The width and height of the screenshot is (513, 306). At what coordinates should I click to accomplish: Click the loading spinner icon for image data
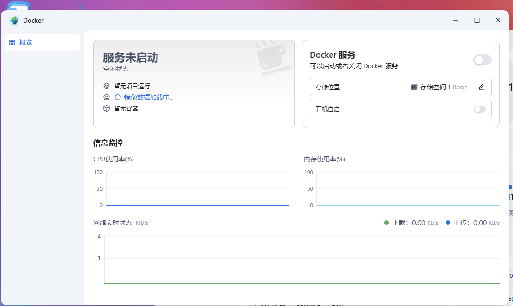(118, 97)
